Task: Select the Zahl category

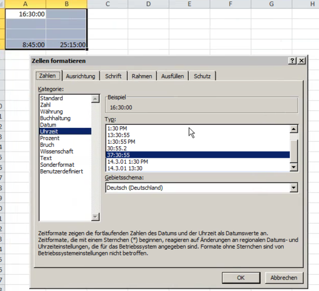Action: click(x=65, y=105)
